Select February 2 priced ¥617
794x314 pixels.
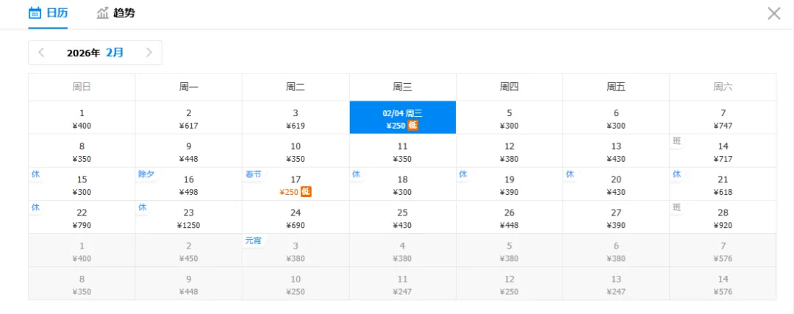point(189,118)
